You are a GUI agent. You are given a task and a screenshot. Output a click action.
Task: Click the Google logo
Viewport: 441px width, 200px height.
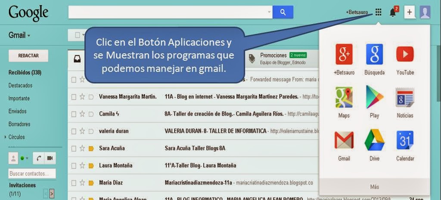(28, 13)
